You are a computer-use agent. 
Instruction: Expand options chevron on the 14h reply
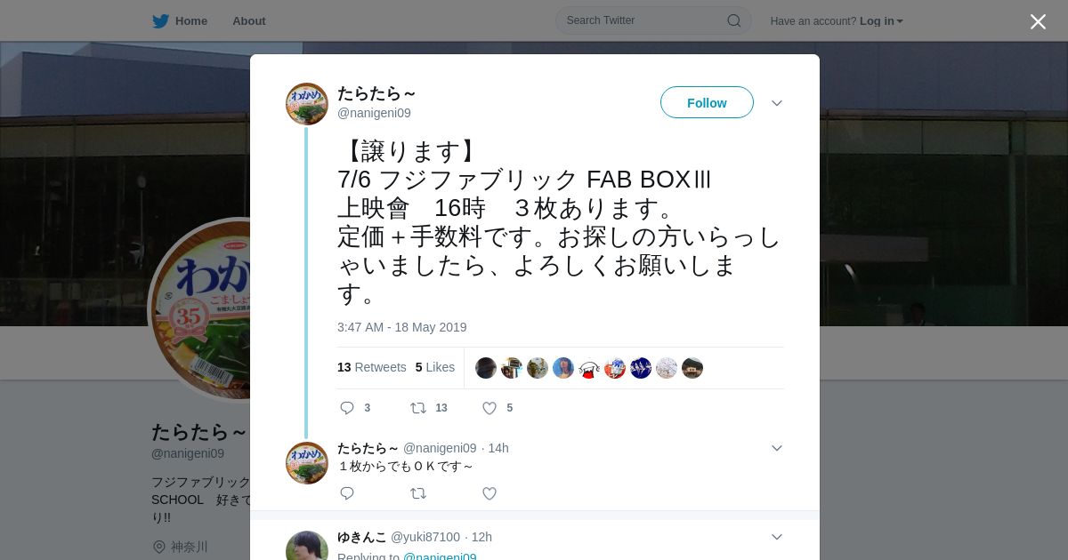(777, 448)
